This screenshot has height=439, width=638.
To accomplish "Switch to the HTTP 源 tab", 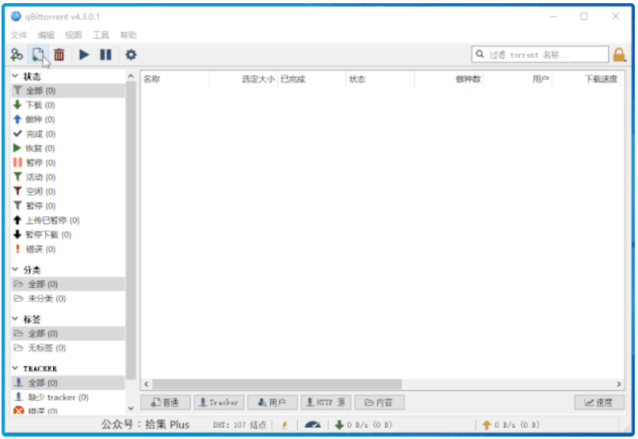I will 326,403.
